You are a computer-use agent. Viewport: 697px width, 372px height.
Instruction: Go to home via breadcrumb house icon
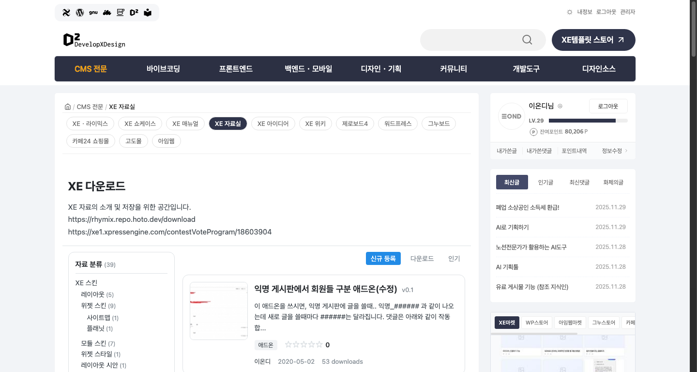click(x=68, y=107)
